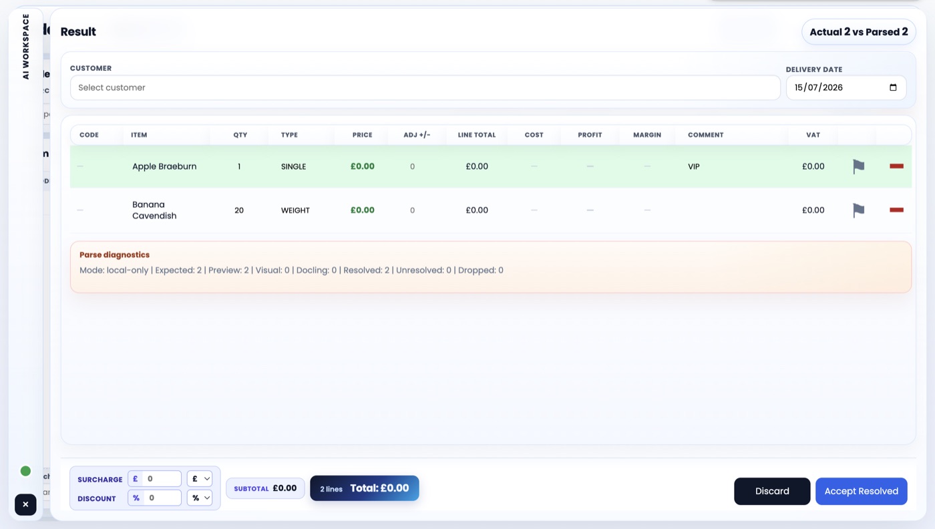This screenshot has height=529, width=935.
Task: Click the Parse diagnostics heading
Action: (x=114, y=254)
